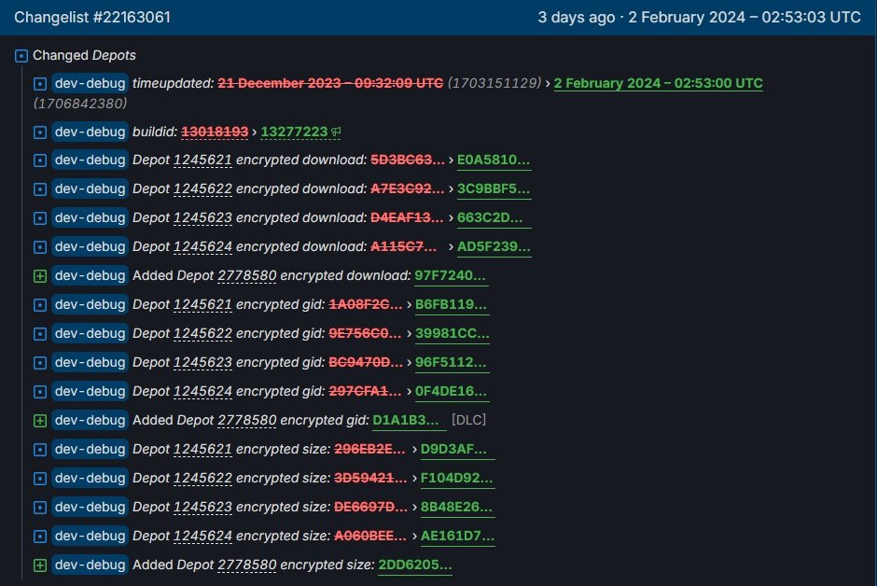Open Depot 2778580 link in encrypted gid row
This screenshot has width=877, height=586.
tap(246, 420)
